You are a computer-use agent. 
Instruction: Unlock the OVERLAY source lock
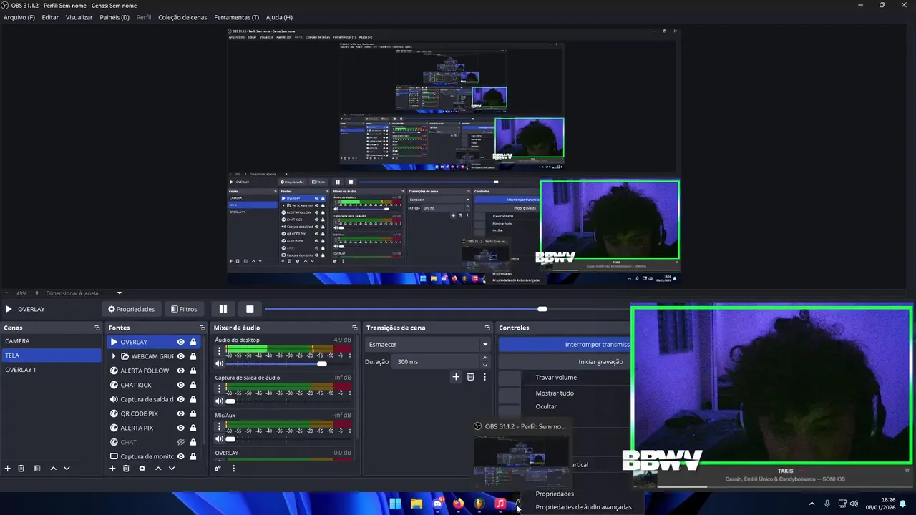(x=193, y=342)
